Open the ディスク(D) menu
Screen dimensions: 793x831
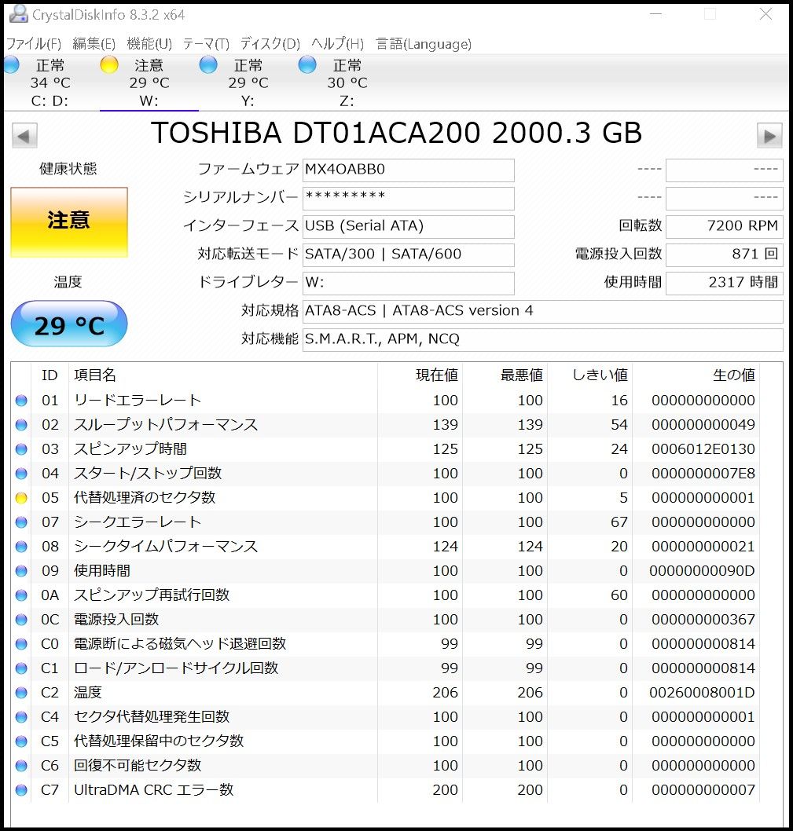tap(270, 44)
